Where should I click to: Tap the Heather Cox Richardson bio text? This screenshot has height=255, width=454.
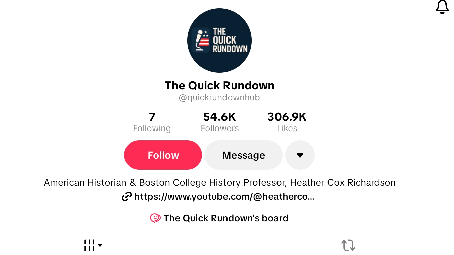click(x=343, y=183)
